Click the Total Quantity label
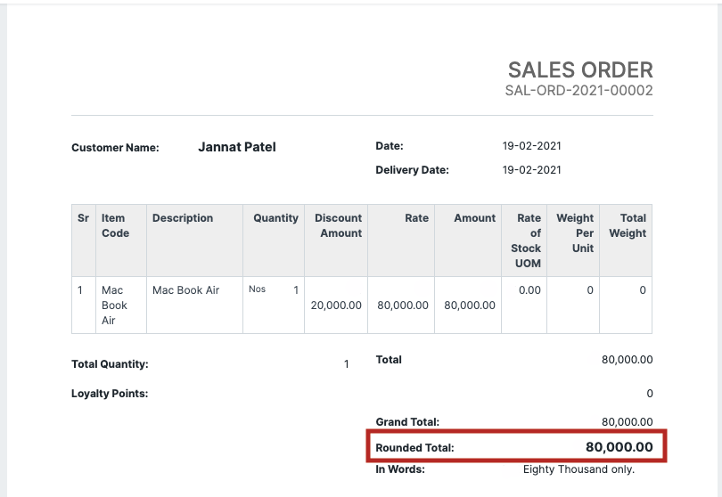Viewport: 722px width, 497px height. coord(110,364)
